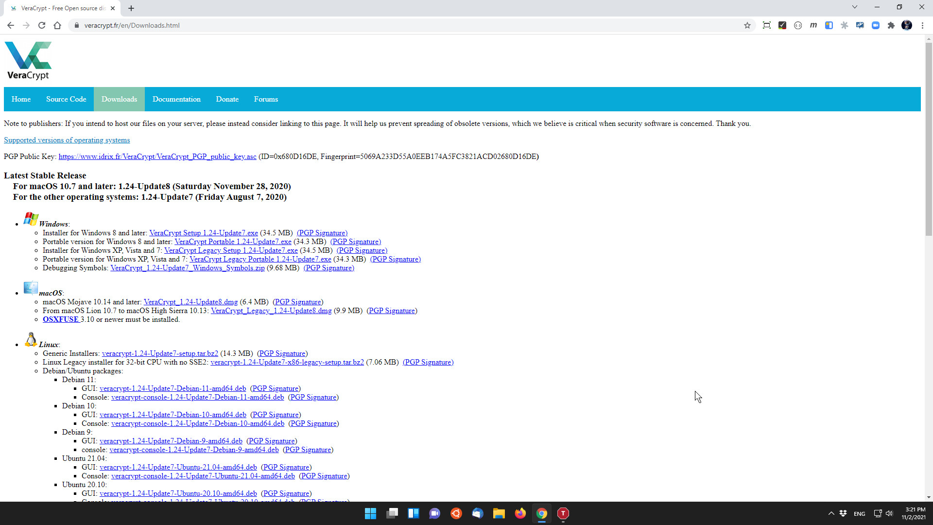Click the browser forward arrow

tap(26, 25)
